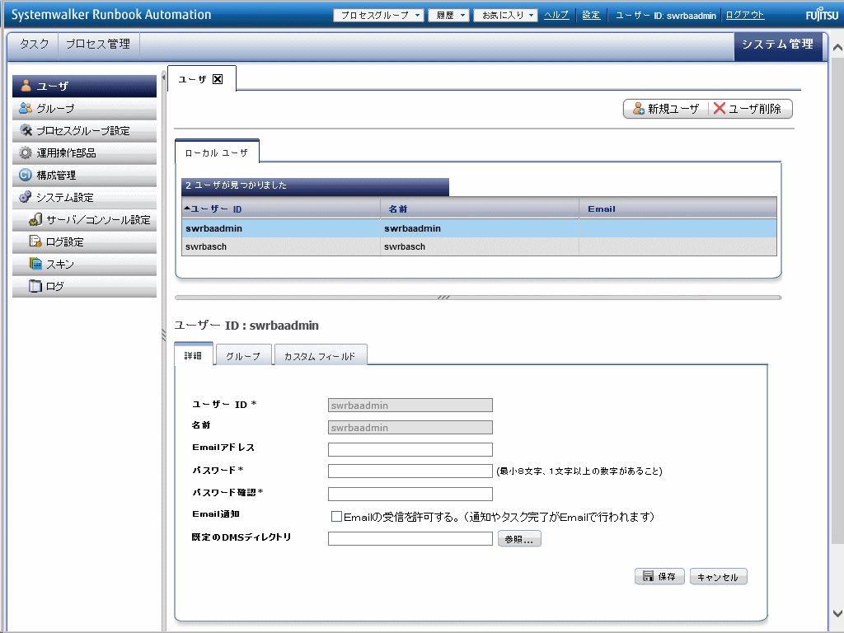The width and height of the screenshot is (844, 633).
Task: Click the page scrollbar up arrow
Action: pos(837,47)
